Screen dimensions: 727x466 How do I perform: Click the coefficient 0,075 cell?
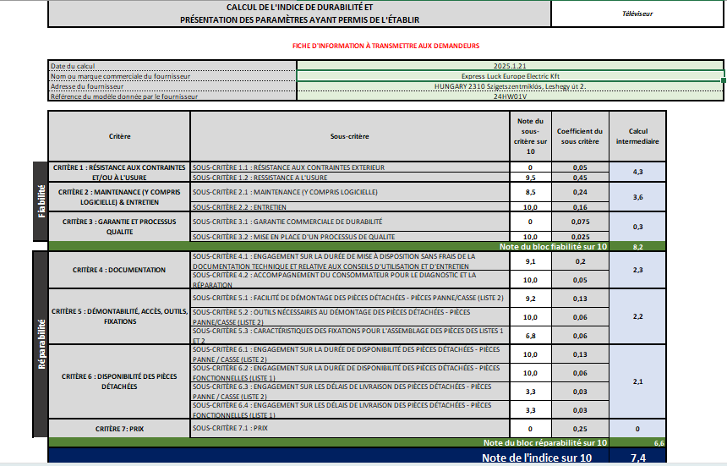point(580,222)
